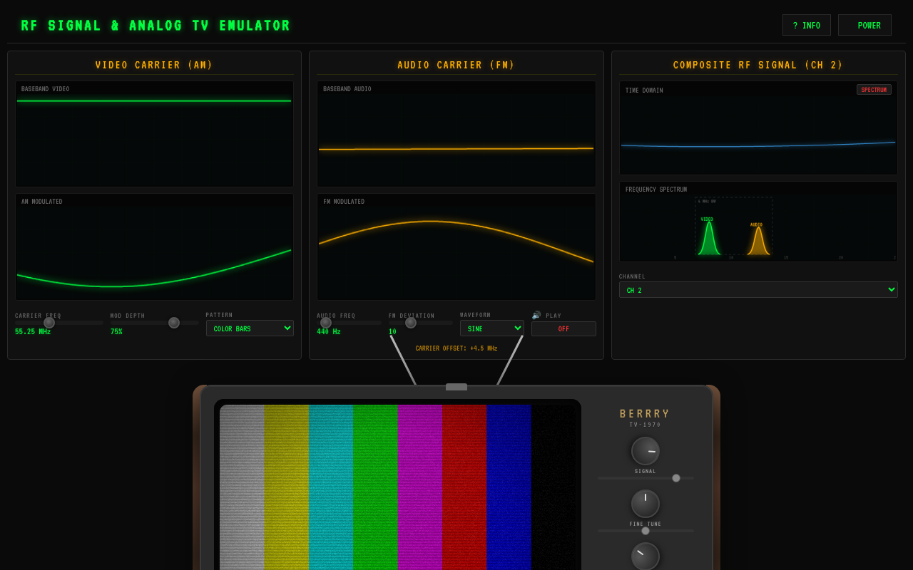Click the RF SIGNAL & ANALOG TV EMULATOR heading

pos(155,26)
